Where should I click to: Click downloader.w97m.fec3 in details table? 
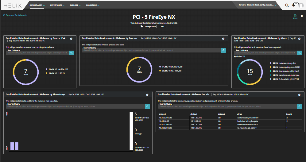247,124
